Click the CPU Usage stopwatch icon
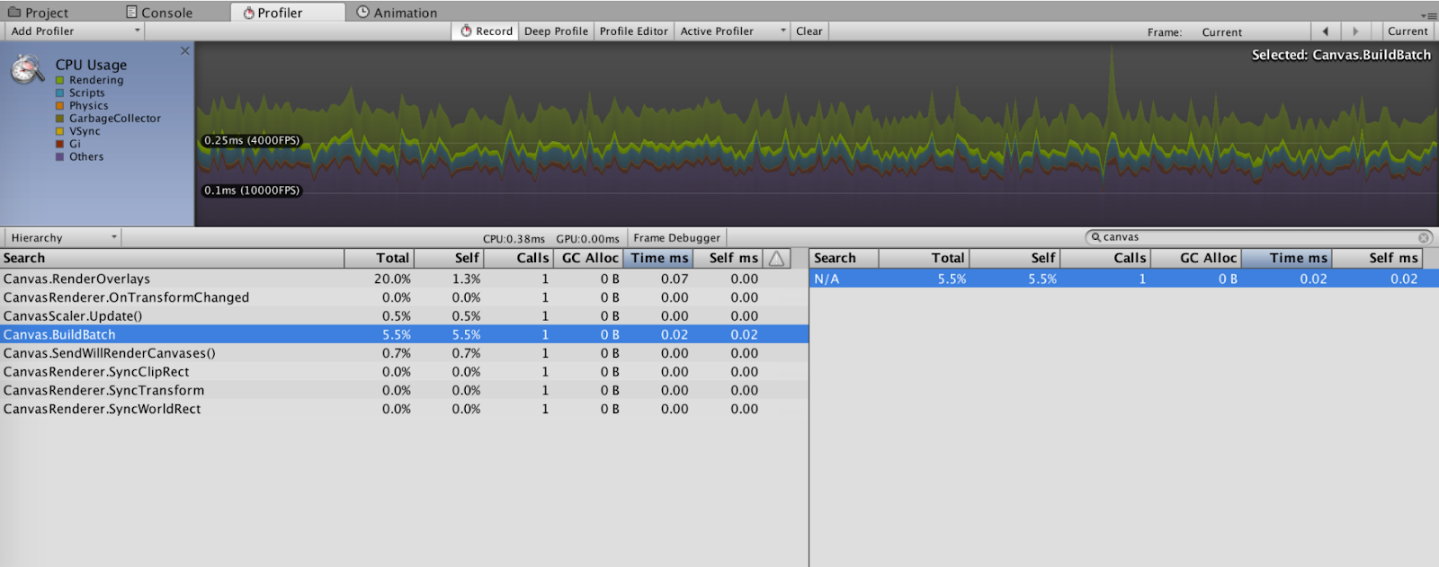Viewport: 1439px width, 567px height. pos(27,69)
